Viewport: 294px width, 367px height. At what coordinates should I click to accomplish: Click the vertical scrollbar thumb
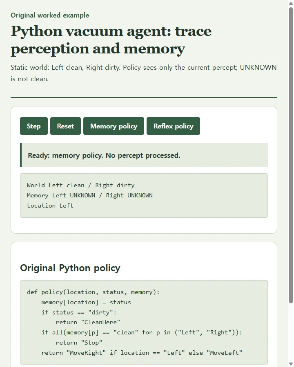coord(291,155)
